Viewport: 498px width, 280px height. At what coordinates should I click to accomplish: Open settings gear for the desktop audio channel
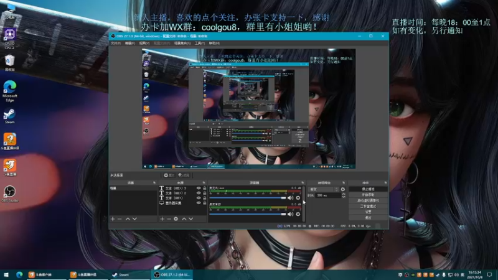click(298, 214)
